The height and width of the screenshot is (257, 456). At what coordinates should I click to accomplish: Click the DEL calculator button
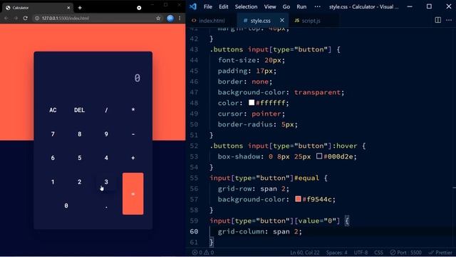(79, 110)
